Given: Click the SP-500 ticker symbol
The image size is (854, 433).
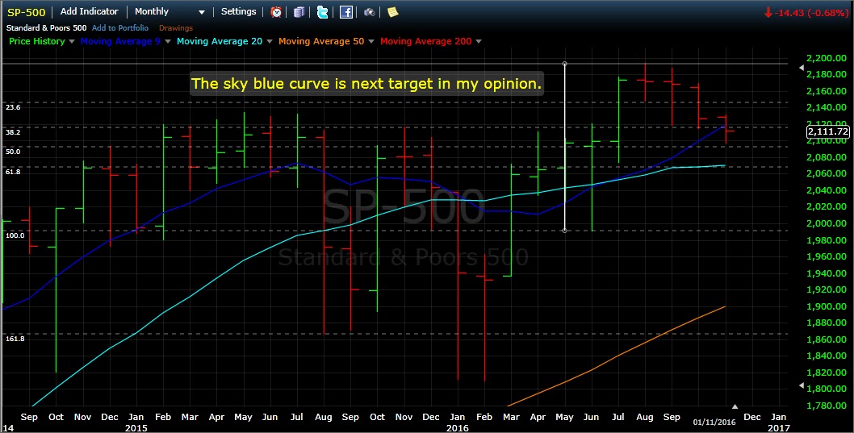Looking at the screenshot, I should pyautogui.click(x=26, y=12).
